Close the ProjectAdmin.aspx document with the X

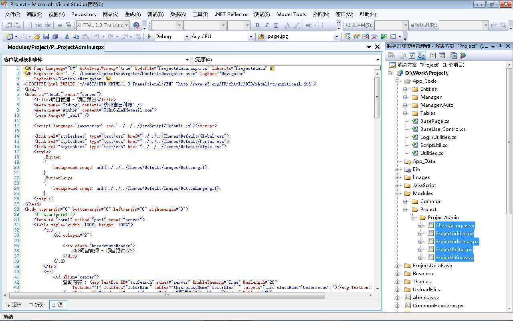pyautogui.click(x=377, y=47)
